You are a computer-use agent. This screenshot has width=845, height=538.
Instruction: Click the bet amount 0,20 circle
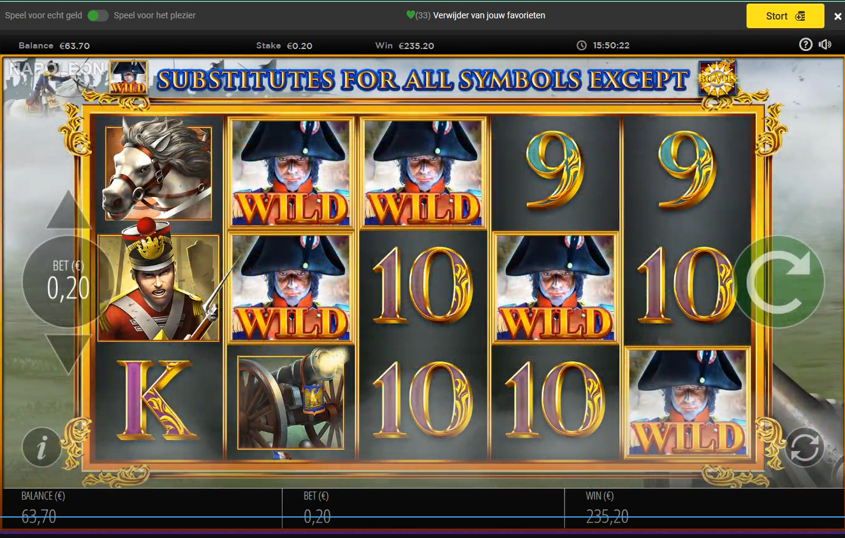[x=68, y=281]
